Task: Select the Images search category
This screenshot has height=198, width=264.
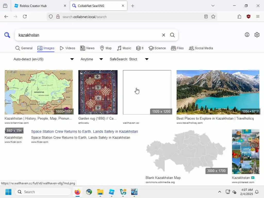Action: (46, 48)
